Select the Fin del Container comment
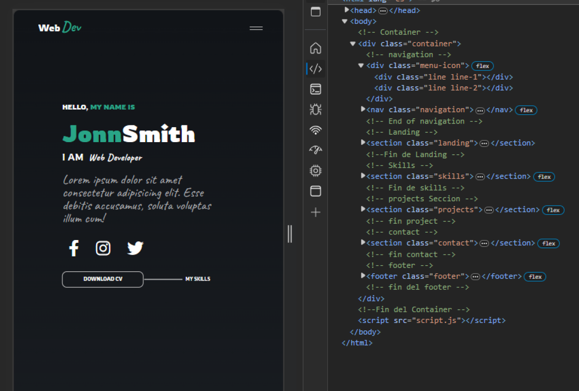The height and width of the screenshot is (391, 579). (414, 309)
